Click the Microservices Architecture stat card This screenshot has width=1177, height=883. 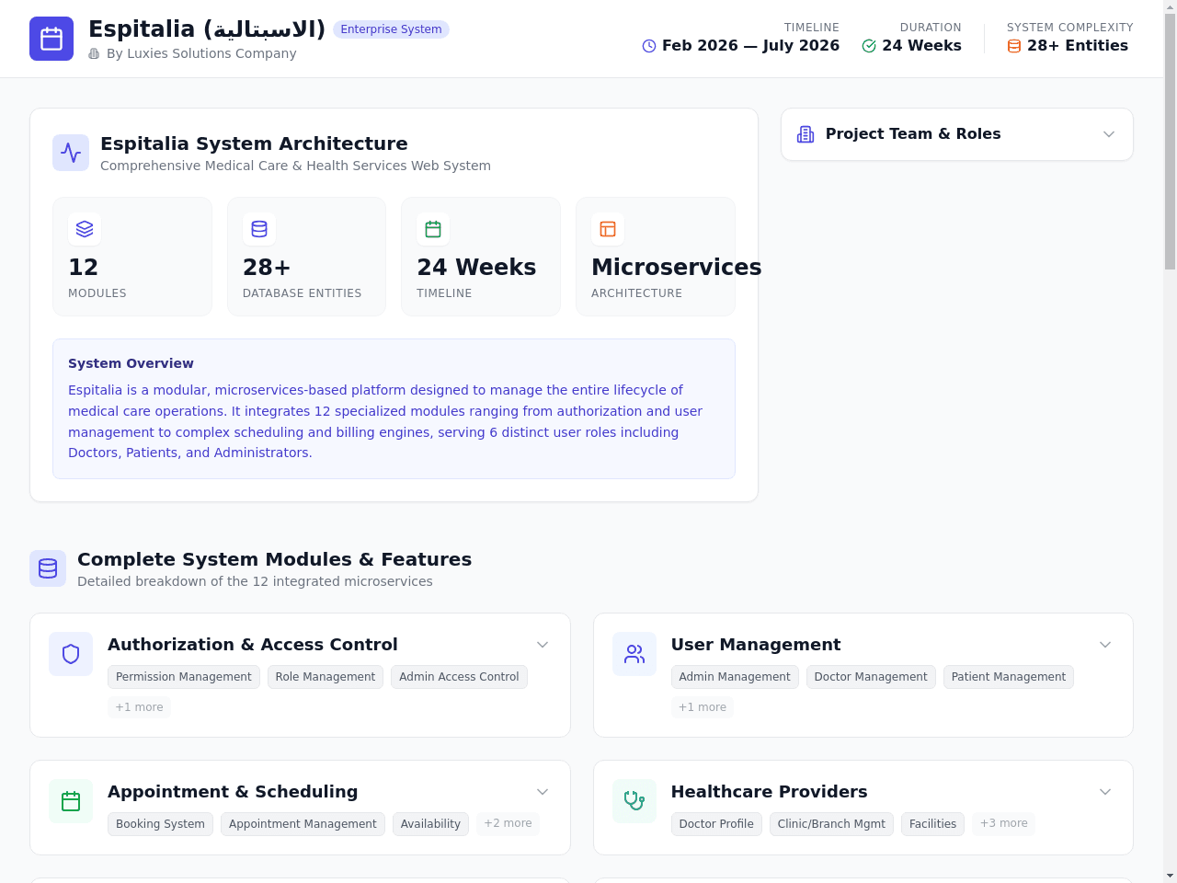pyautogui.click(x=656, y=257)
